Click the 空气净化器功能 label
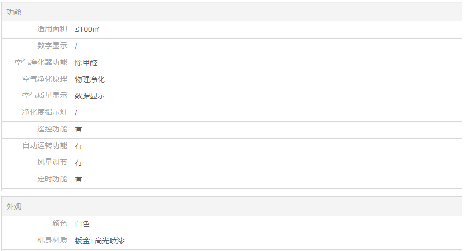This screenshot has height=251, width=465. [x=41, y=63]
